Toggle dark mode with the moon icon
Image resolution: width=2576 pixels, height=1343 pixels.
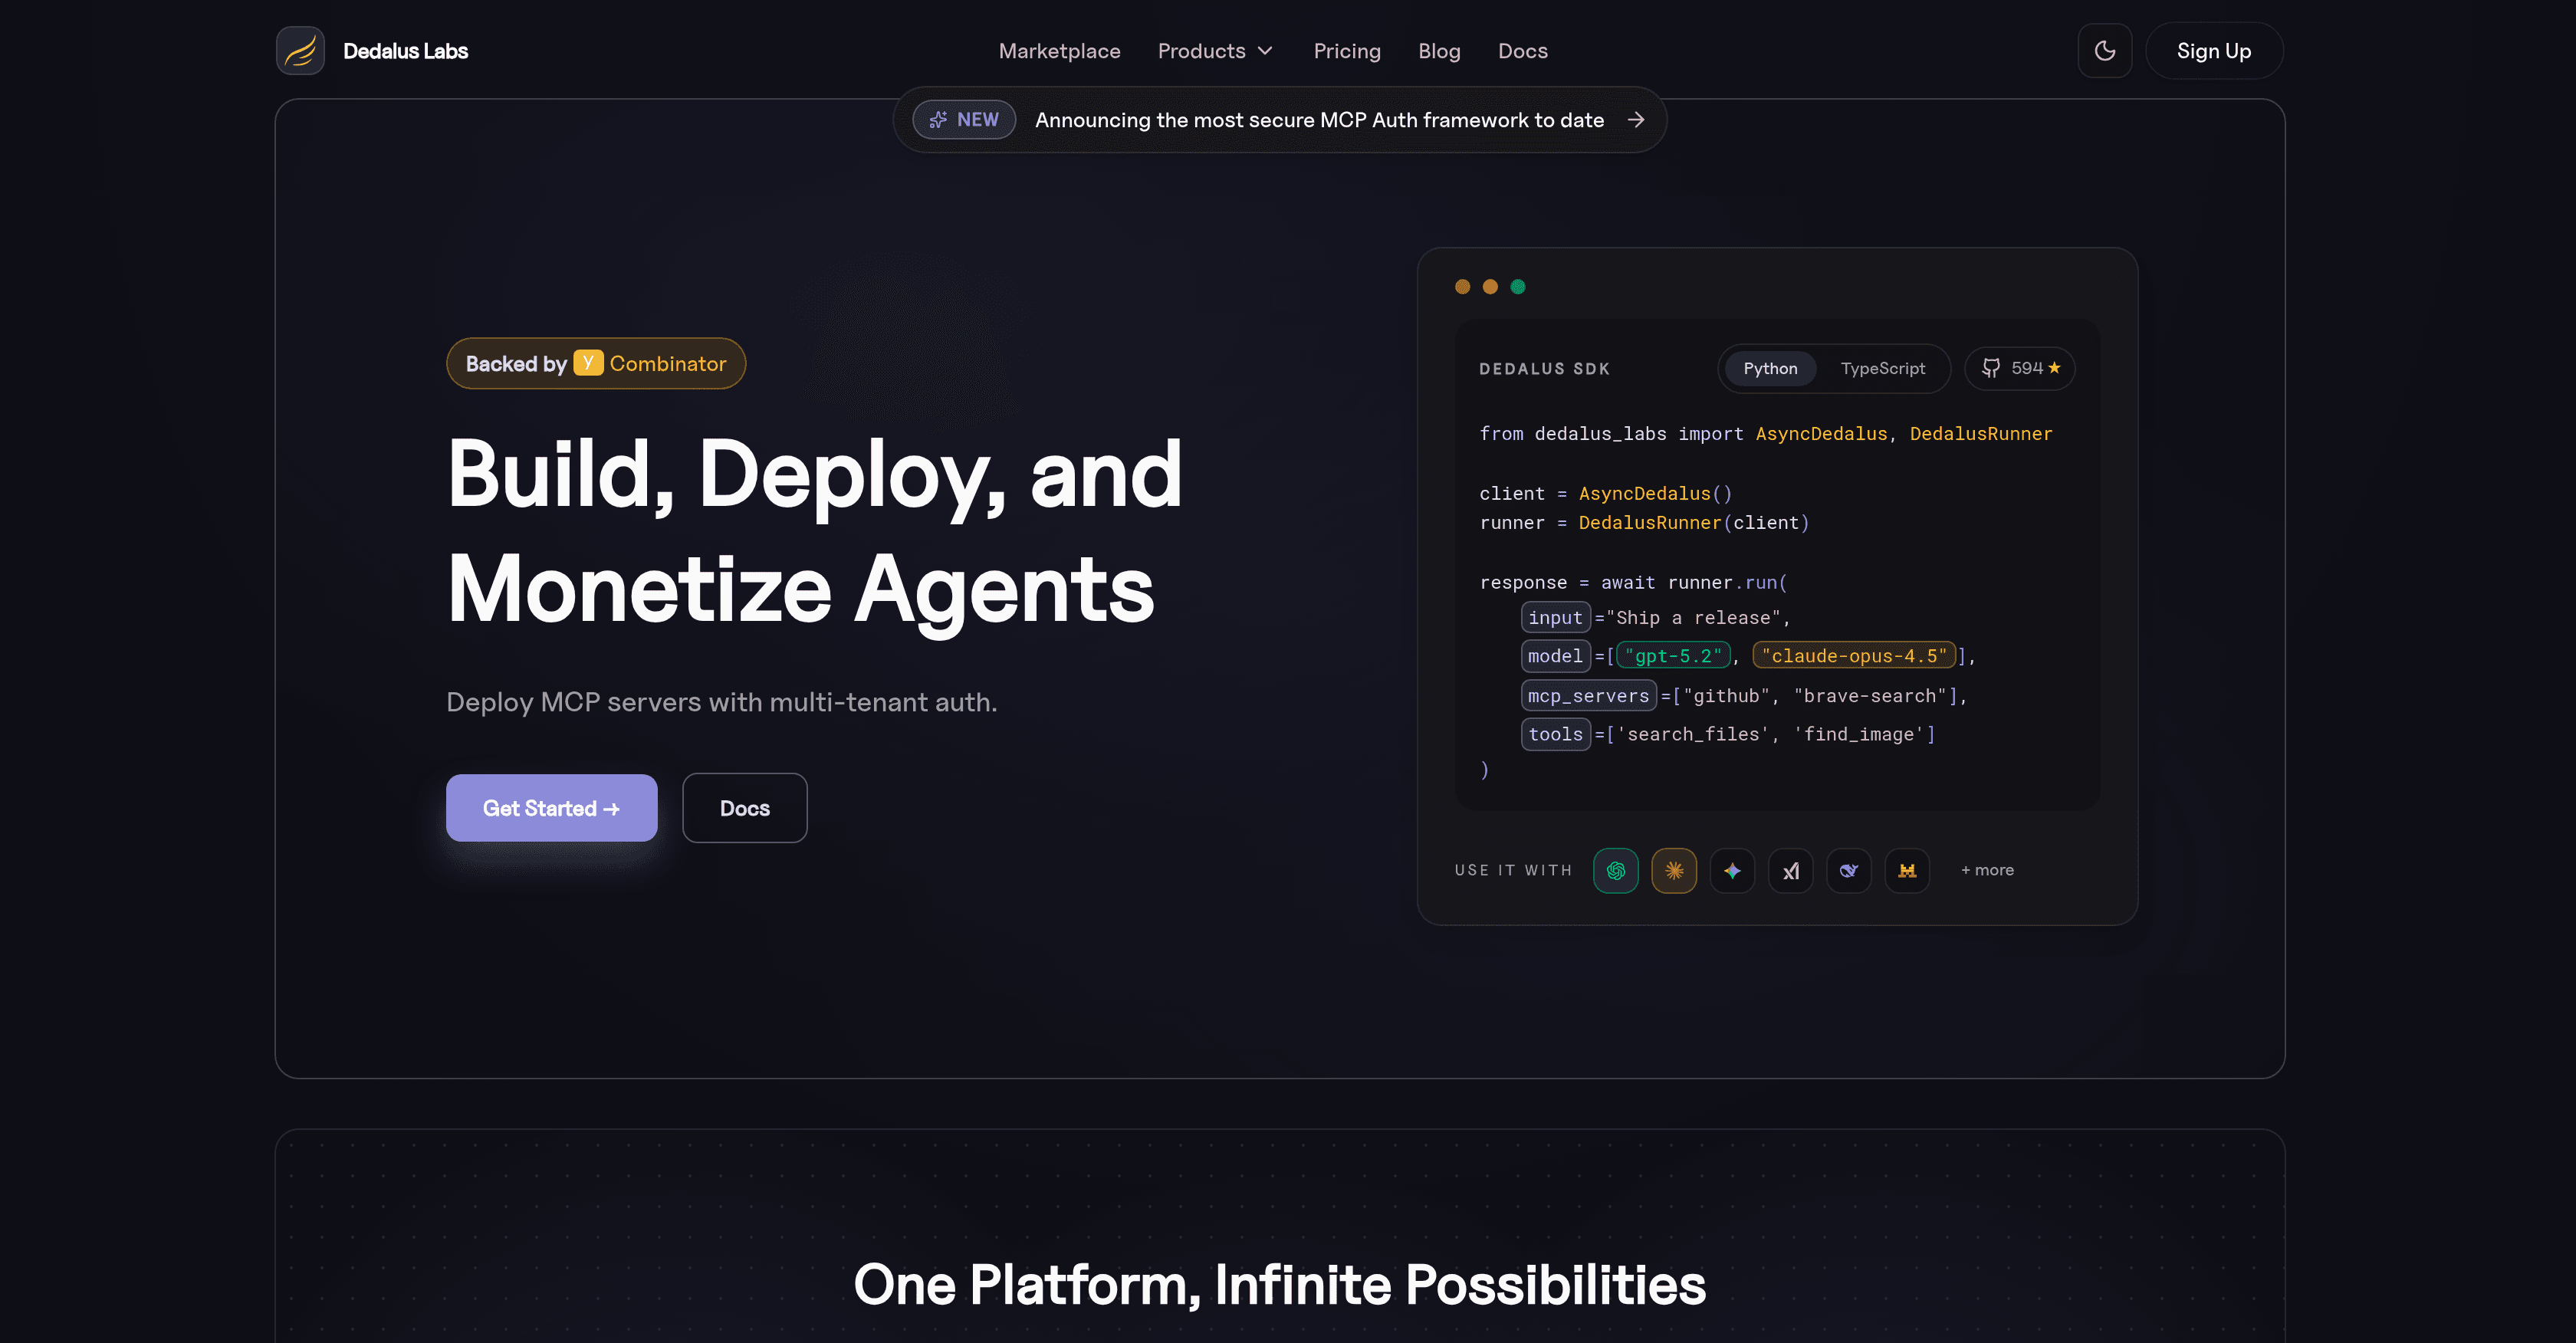pos(2104,50)
